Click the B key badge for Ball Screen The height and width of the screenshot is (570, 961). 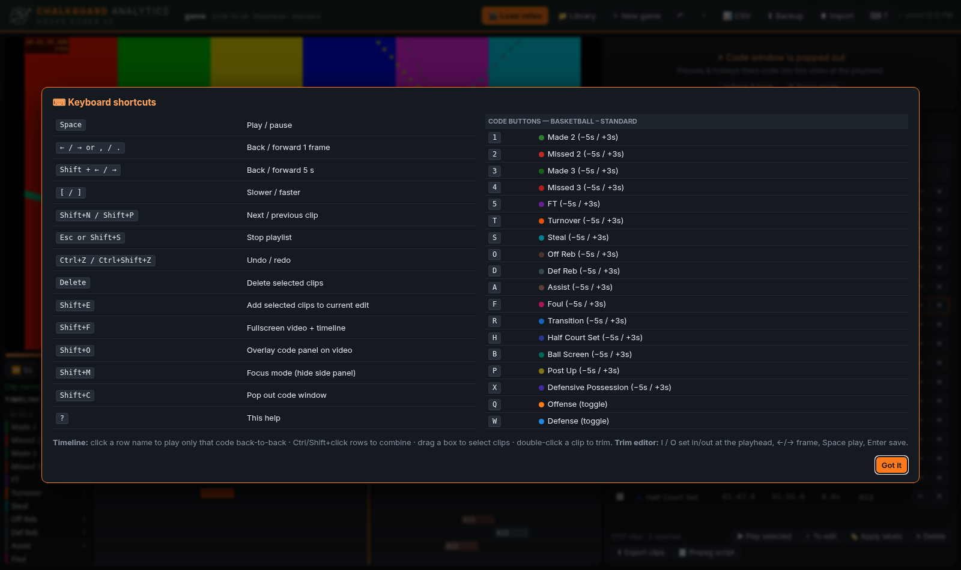(494, 355)
